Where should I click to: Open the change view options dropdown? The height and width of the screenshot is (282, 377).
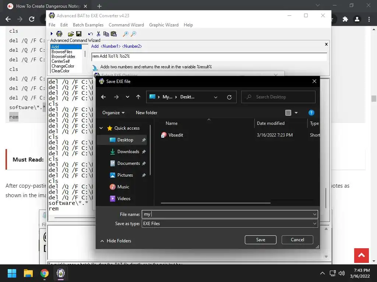point(296,113)
